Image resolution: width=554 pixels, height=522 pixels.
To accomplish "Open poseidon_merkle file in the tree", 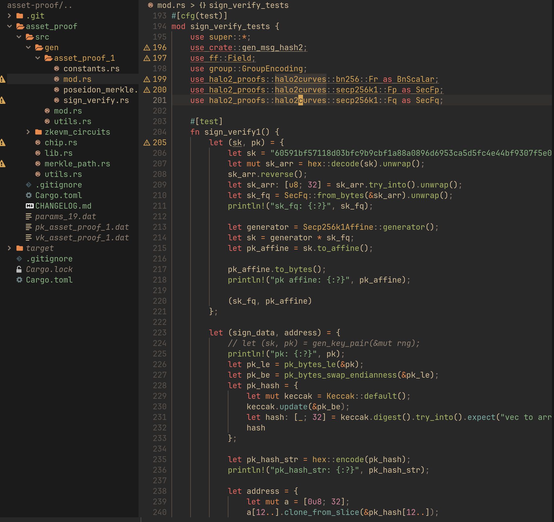I will [100, 90].
